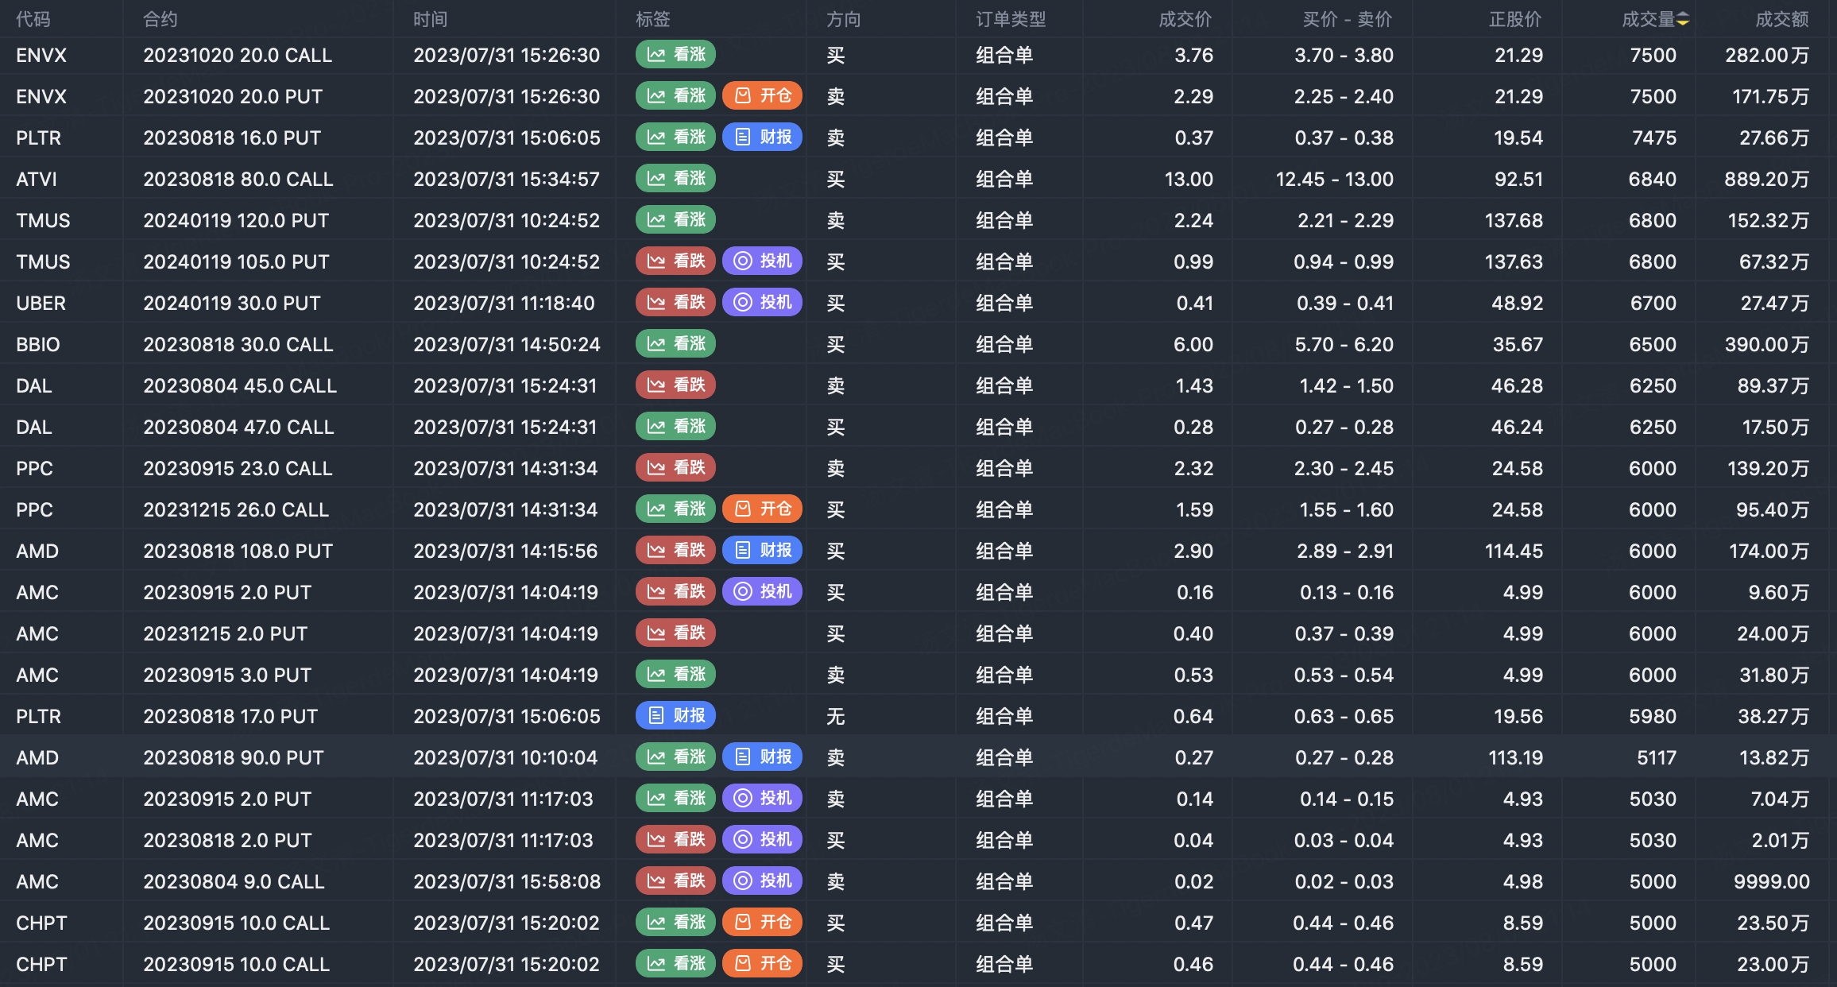Click the 看跌 tag on AMD 108.0 PUT row
The height and width of the screenshot is (987, 1837).
(675, 551)
